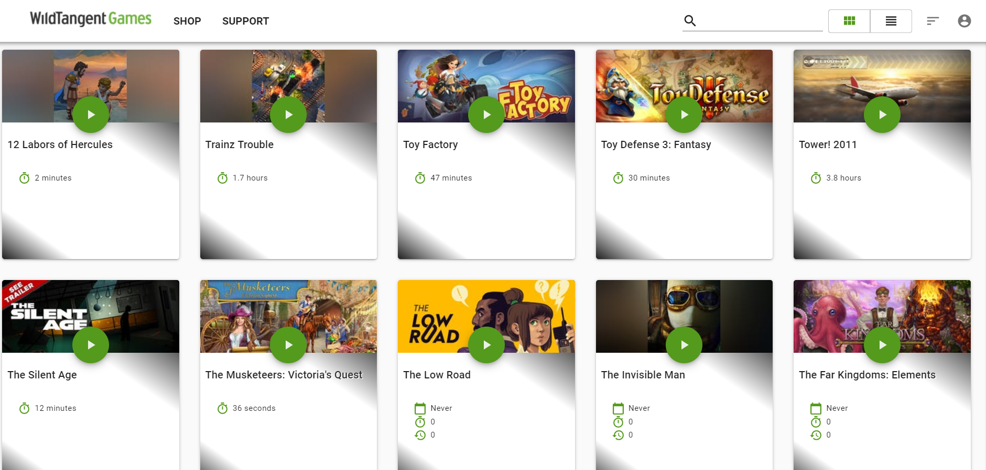The image size is (986, 470).
Task: Click stopwatch icon on Toy Factory card
Action: coord(420,178)
